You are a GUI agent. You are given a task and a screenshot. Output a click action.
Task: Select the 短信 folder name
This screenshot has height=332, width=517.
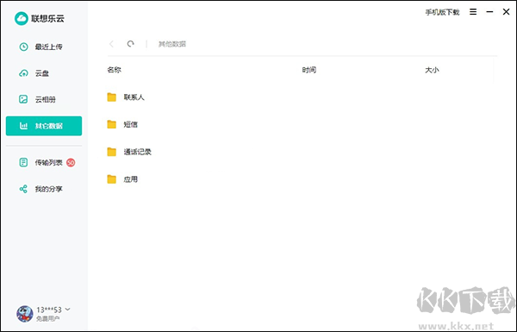point(131,124)
